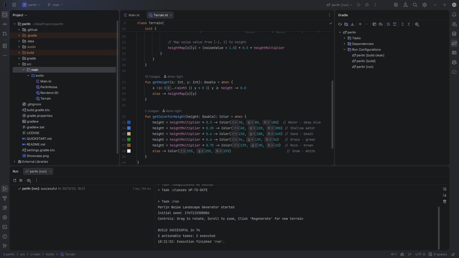The image size is (459, 258).
Task: Open the perlin [run] configuration dropdown
Action: coord(339,5)
